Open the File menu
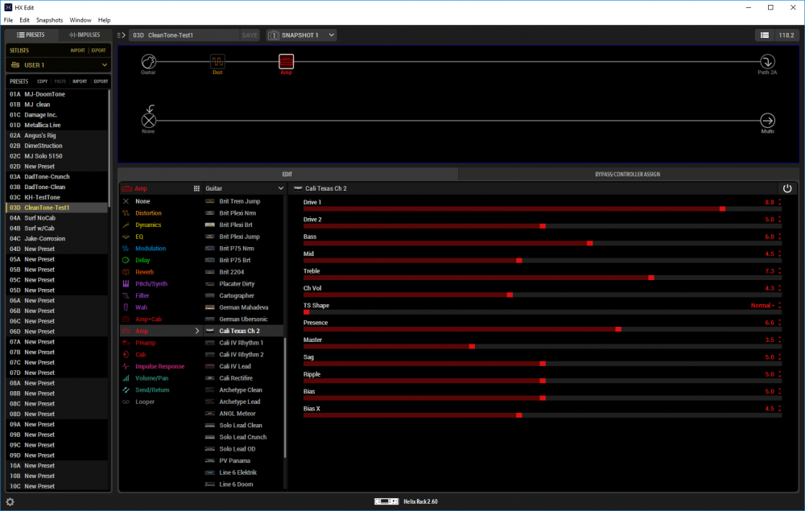This screenshot has height=511, width=805. [x=8, y=20]
